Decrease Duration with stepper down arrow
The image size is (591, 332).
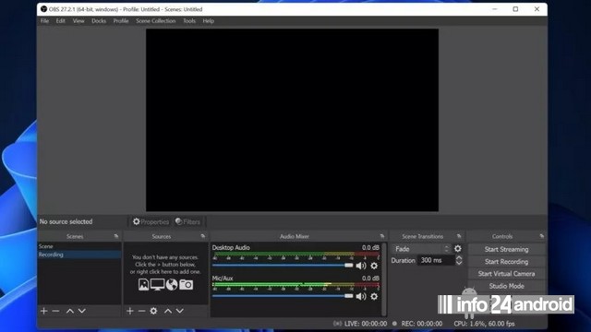[x=459, y=263]
